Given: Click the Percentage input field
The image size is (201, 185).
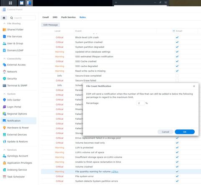Looking at the screenshot, I should (140, 103).
